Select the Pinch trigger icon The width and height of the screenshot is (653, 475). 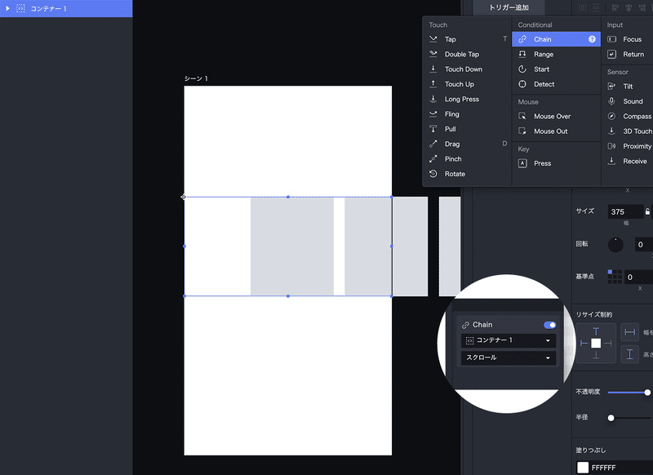point(433,159)
